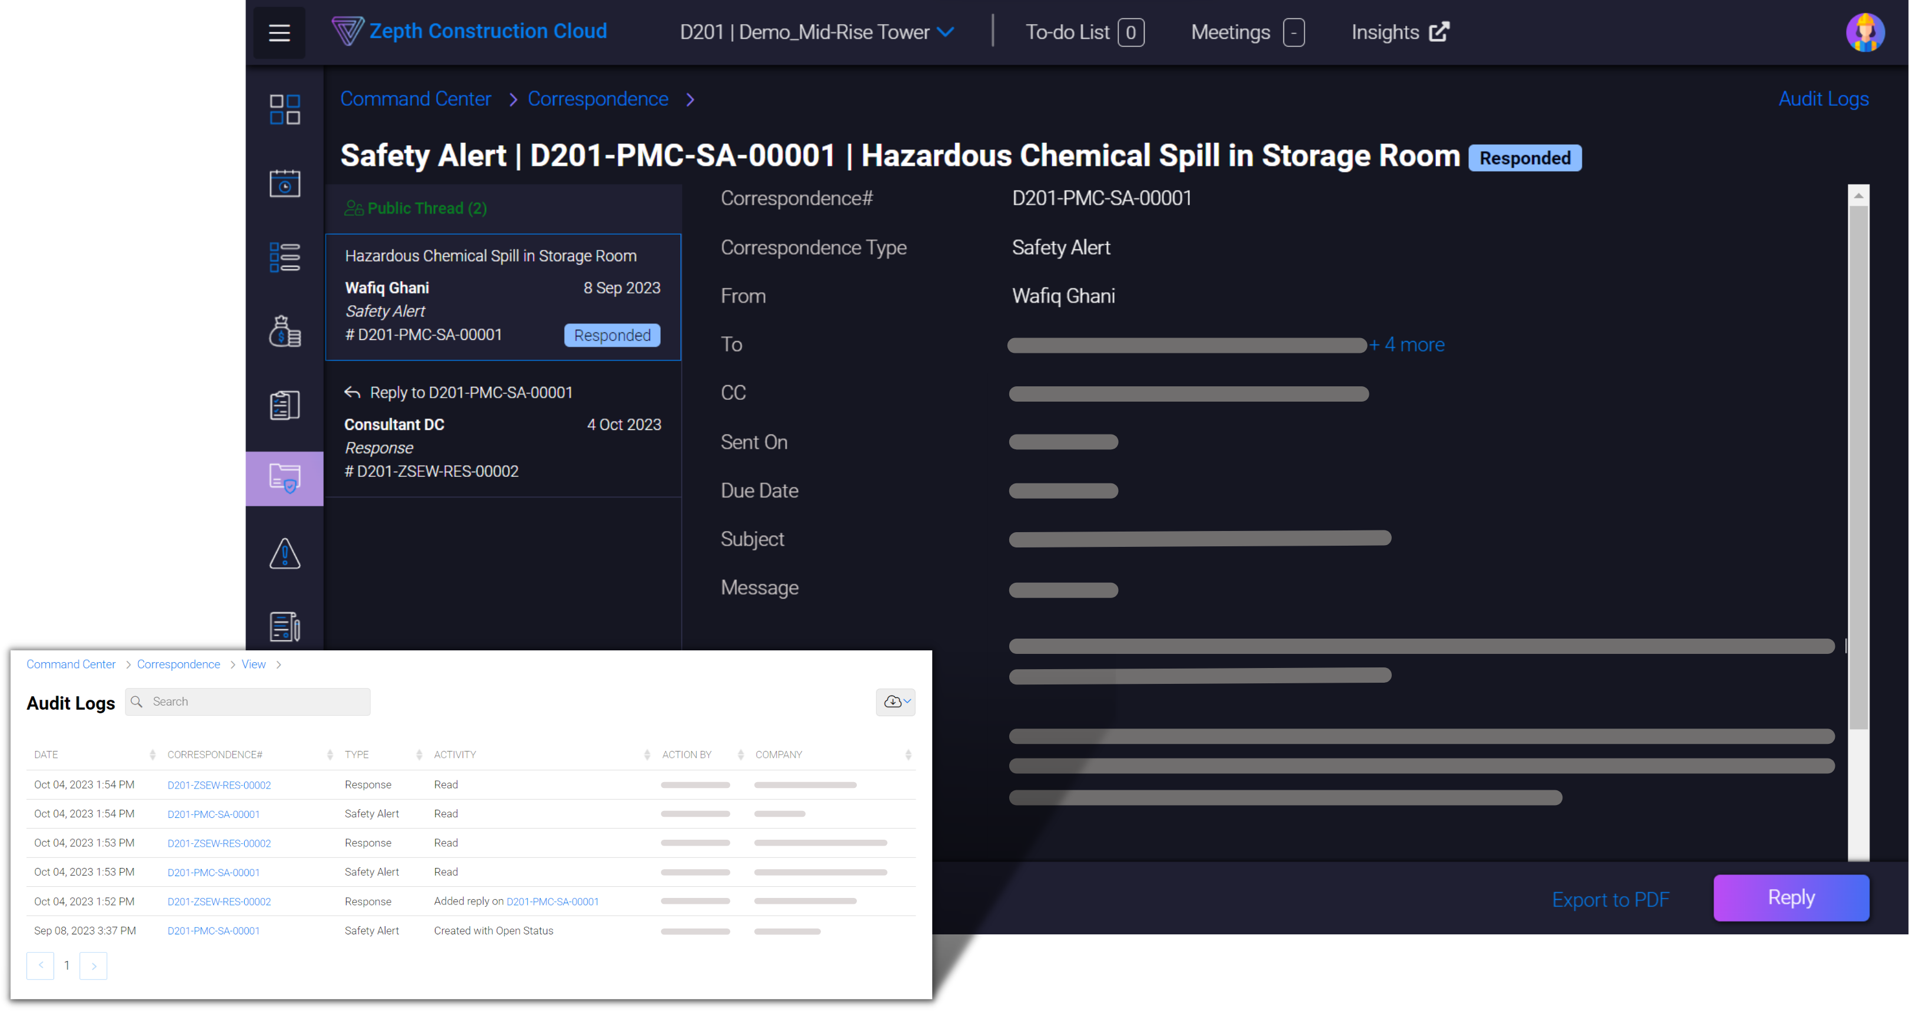Click the Export to PDF link
Screen dimensions: 1909x1012
point(1610,900)
